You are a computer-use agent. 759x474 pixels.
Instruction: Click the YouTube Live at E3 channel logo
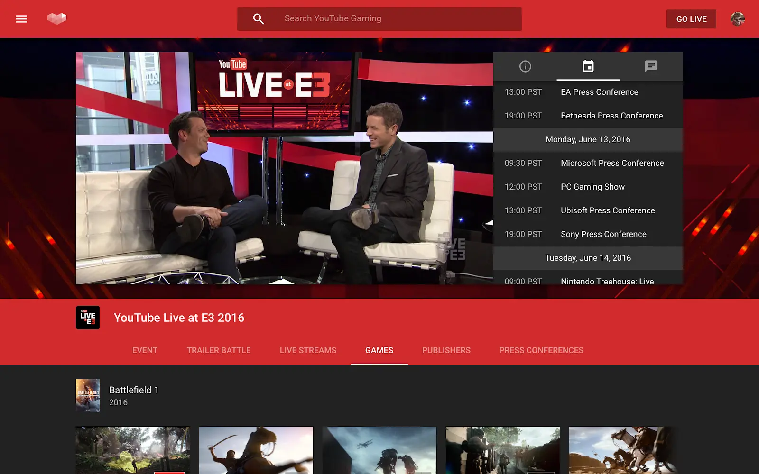(x=87, y=317)
